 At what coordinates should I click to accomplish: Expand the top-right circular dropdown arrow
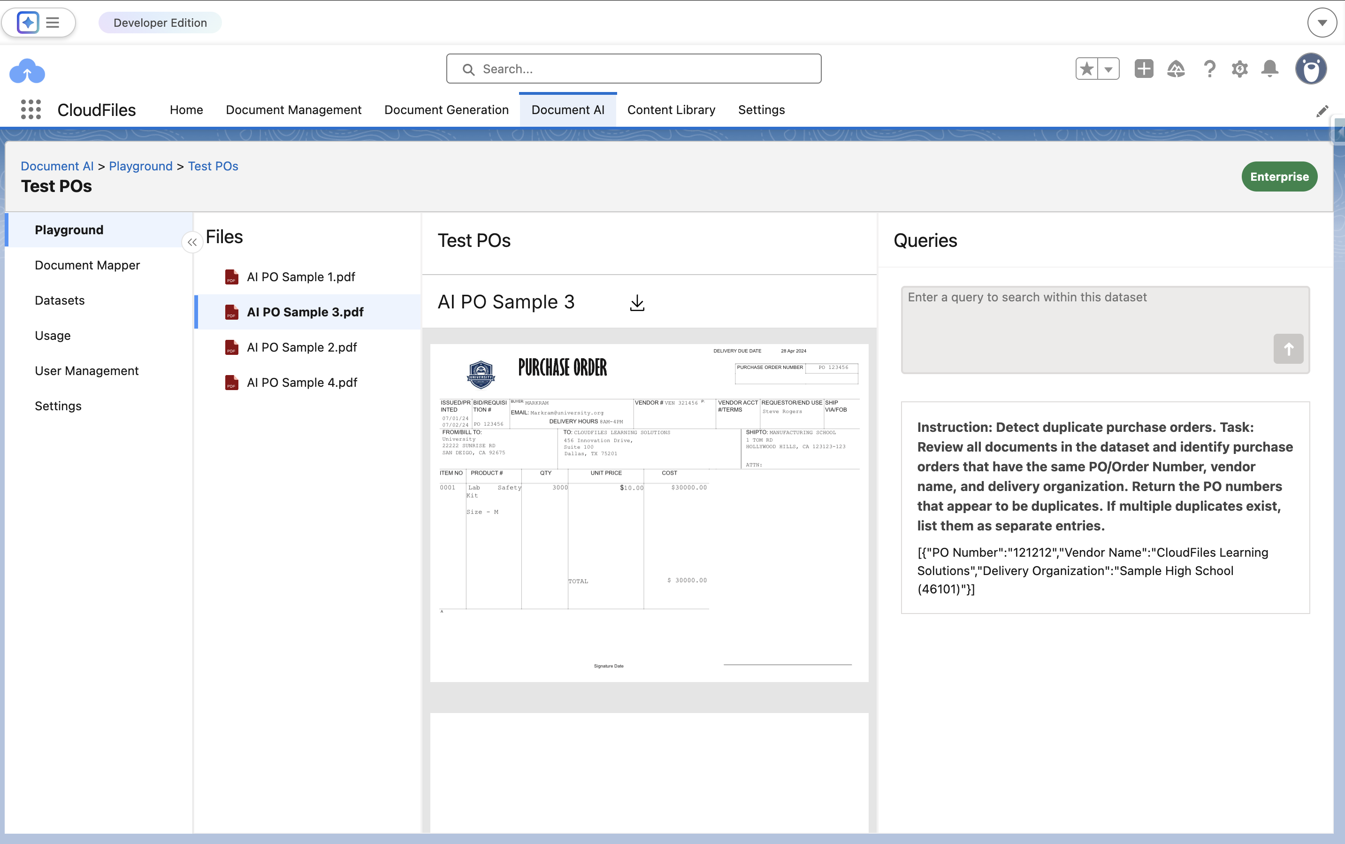(1322, 23)
